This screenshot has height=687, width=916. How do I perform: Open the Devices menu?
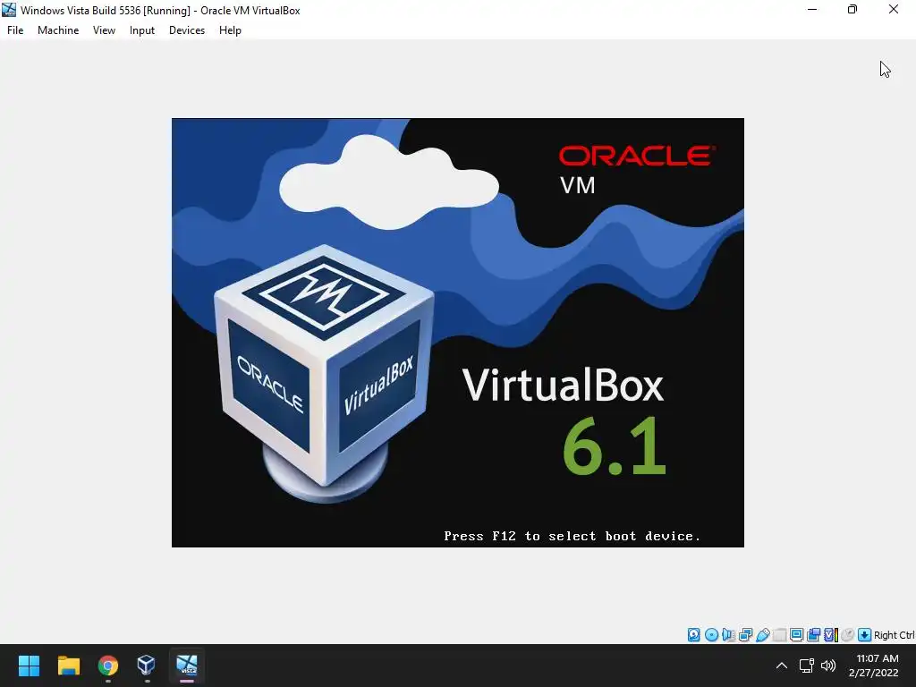pyautogui.click(x=187, y=30)
